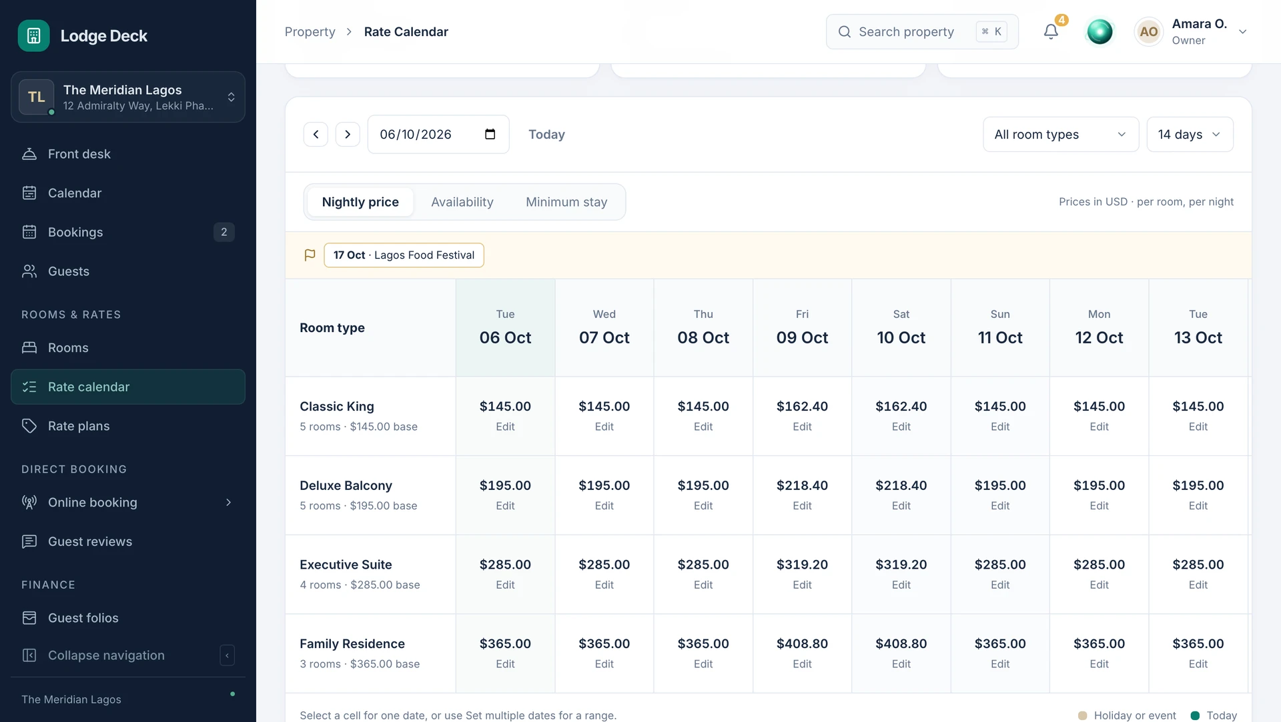Click the search magnifier icon

click(844, 31)
